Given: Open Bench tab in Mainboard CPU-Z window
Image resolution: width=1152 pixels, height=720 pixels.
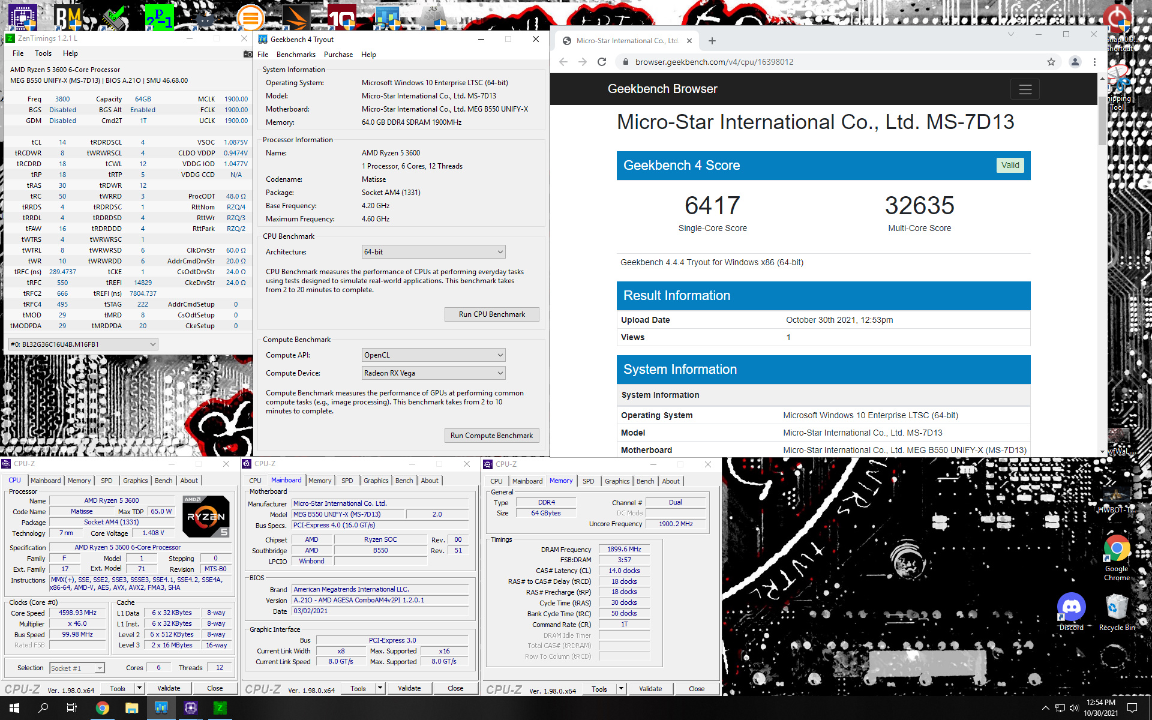Looking at the screenshot, I should click(x=404, y=481).
